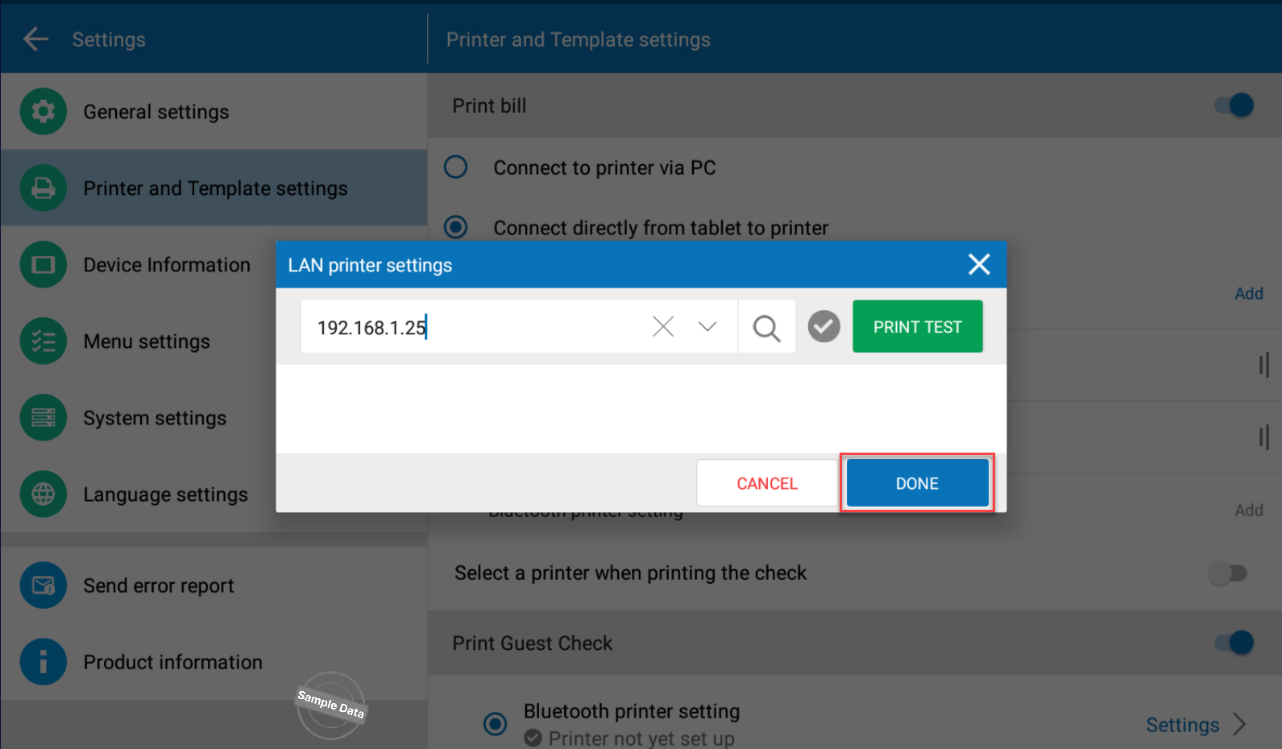The height and width of the screenshot is (749, 1282).
Task: Open the Product information icon
Action: [x=44, y=661]
